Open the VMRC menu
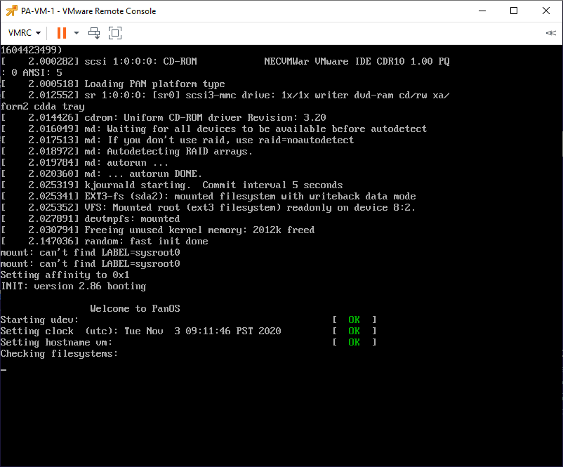The image size is (563, 467). (x=24, y=33)
